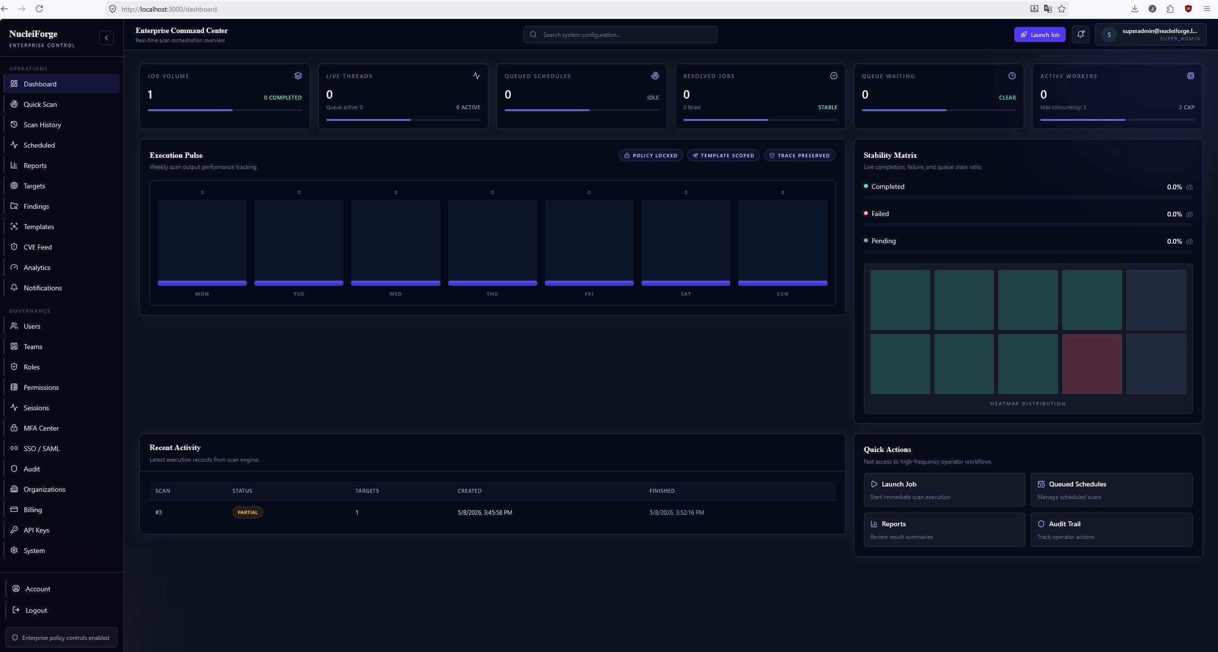Screen dimensions: 1218x652
Task: Click the Users icon under Governance
Action: [x=14, y=326]
